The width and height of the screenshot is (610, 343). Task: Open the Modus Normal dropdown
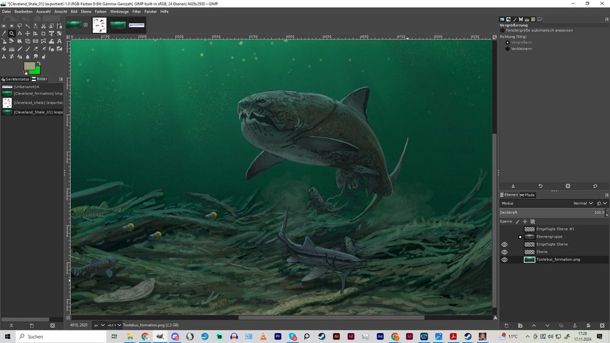click(x=547, y=203)
